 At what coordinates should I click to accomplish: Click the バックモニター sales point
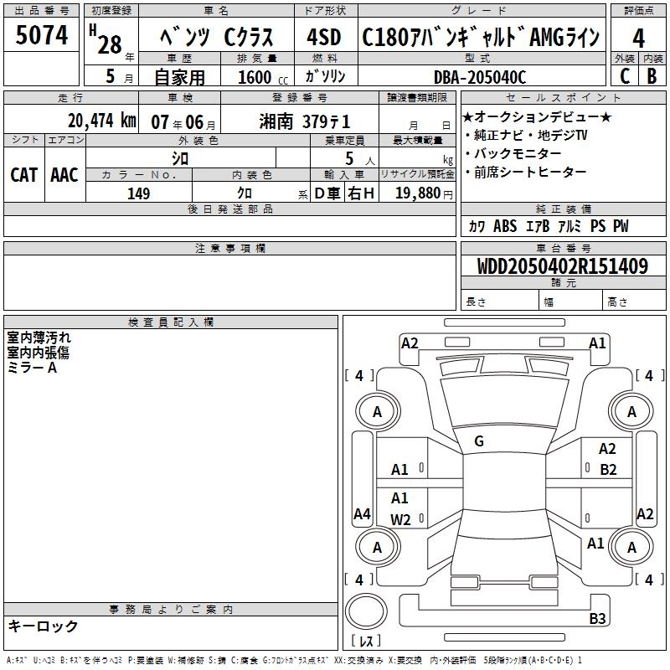(x=513, y=153)
